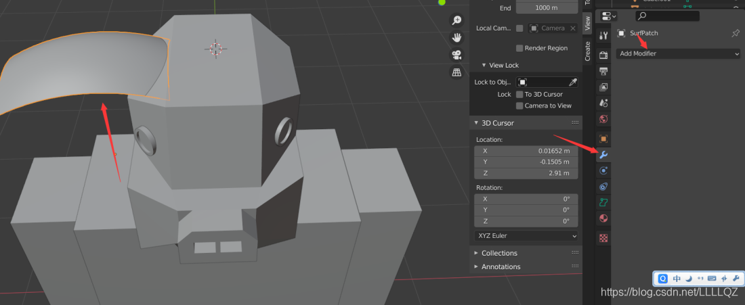Open the Object properties orange square icon
The image size is (745, 305).
[x=603, y=139]
